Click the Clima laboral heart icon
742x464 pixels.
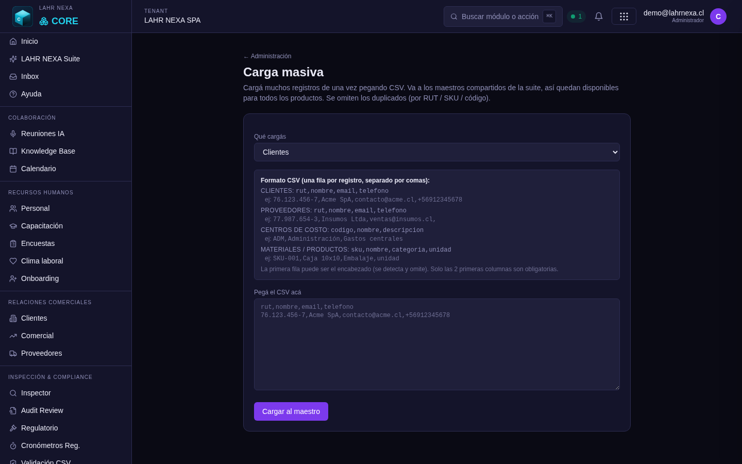(13, 261)
